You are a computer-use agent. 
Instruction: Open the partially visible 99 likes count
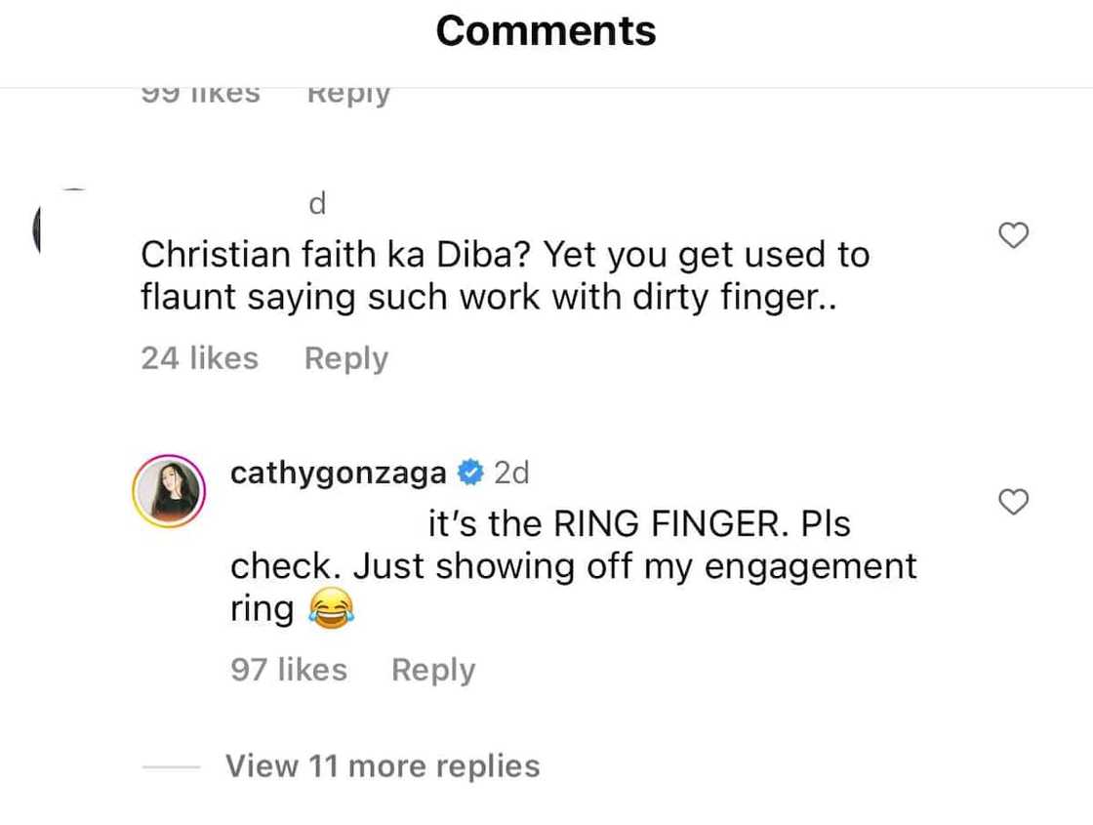[x=201, y=94]
